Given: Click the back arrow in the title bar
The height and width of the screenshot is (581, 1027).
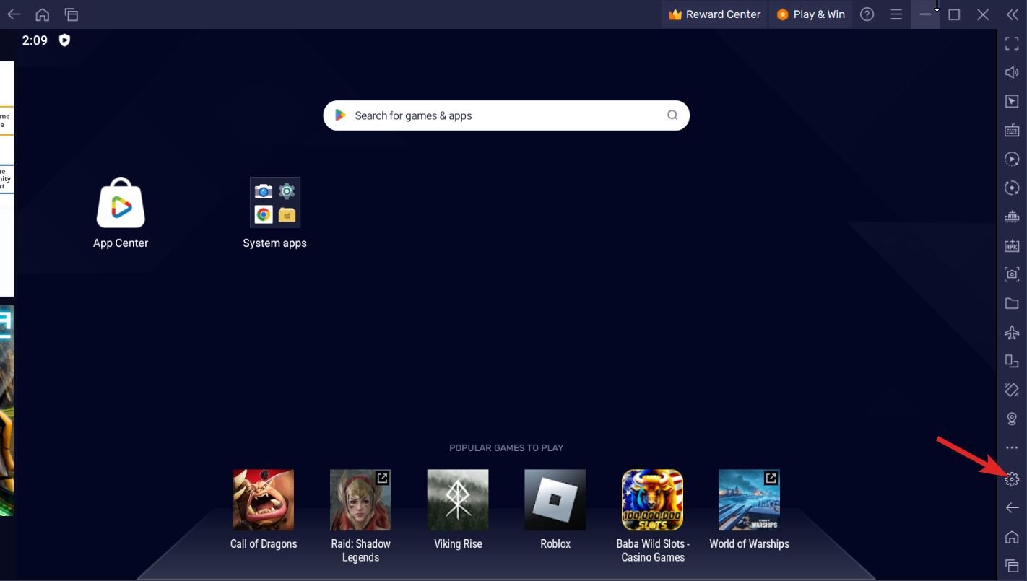Looking at the screenshot, I should click(x=14, y=14).
